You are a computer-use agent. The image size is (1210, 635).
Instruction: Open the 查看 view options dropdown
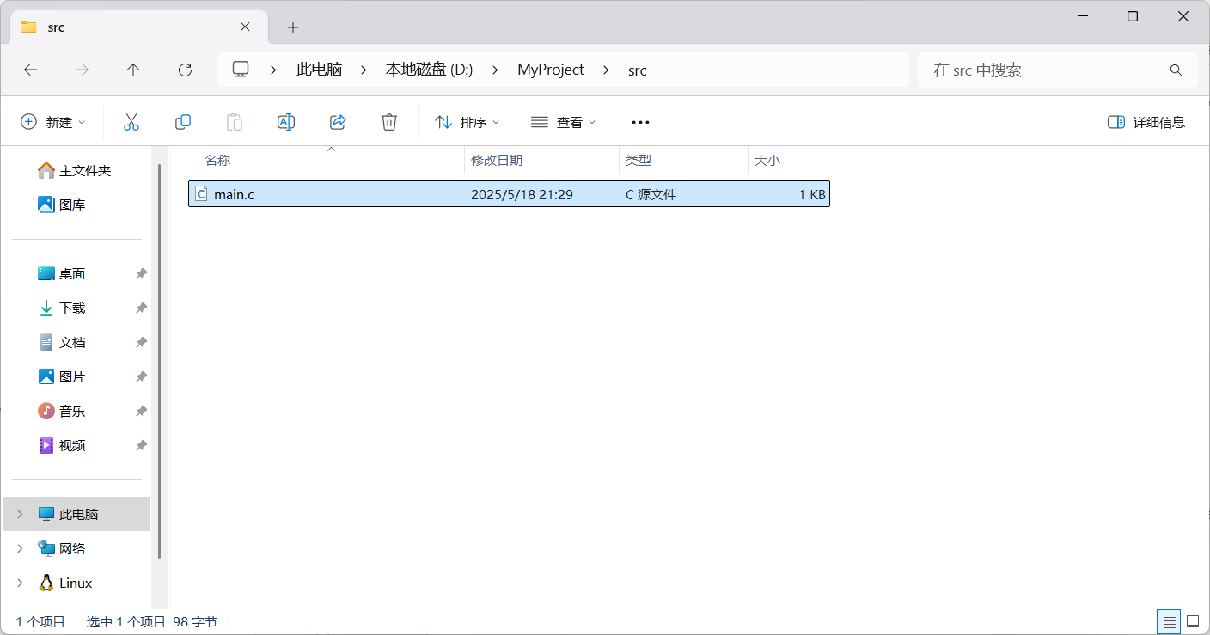coord(563,121)
